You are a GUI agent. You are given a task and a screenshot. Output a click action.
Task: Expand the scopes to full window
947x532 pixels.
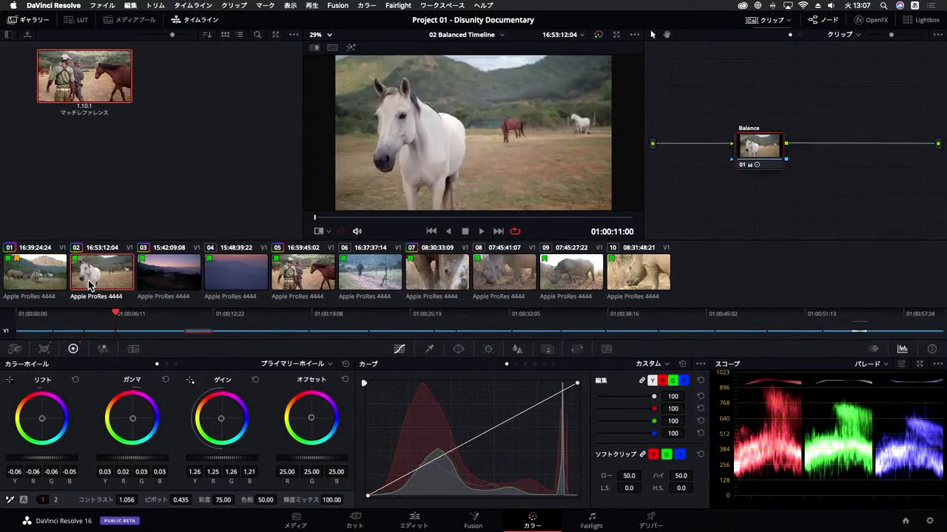coord(920,364)
